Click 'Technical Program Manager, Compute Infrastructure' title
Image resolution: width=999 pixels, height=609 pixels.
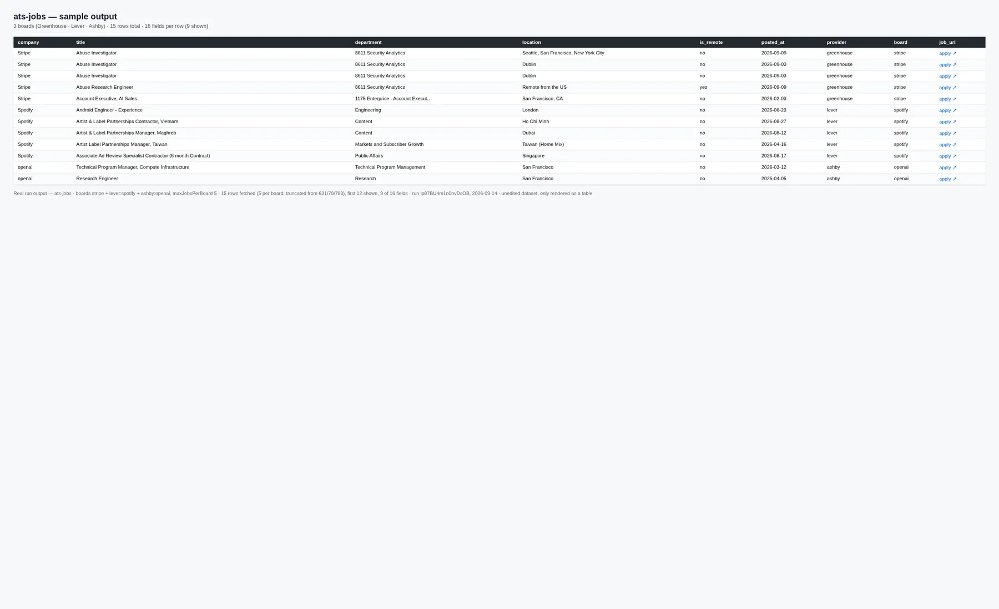tap(133, 167)
